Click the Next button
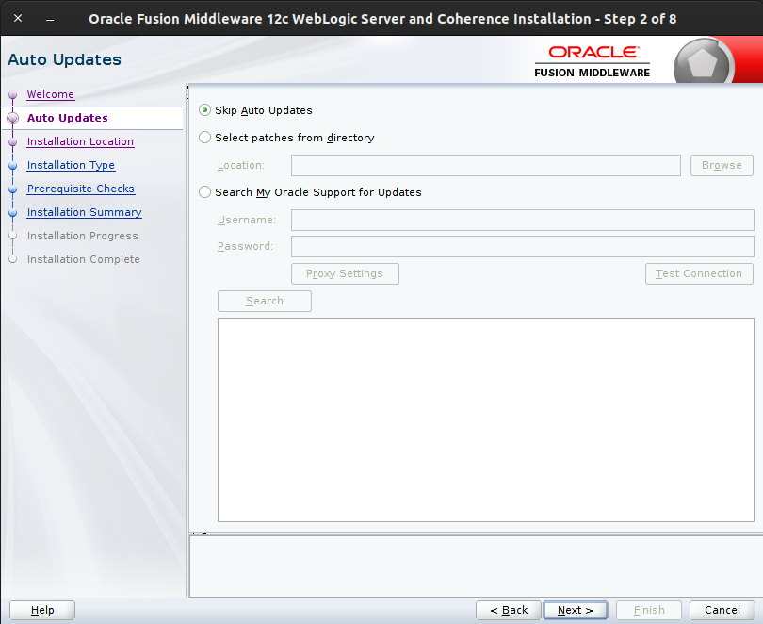This screenshot has width=763, height=624. [x=576, y=610]
